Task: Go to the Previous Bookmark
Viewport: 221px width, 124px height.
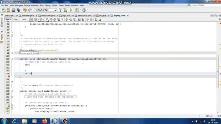Action: coord(67,19)
